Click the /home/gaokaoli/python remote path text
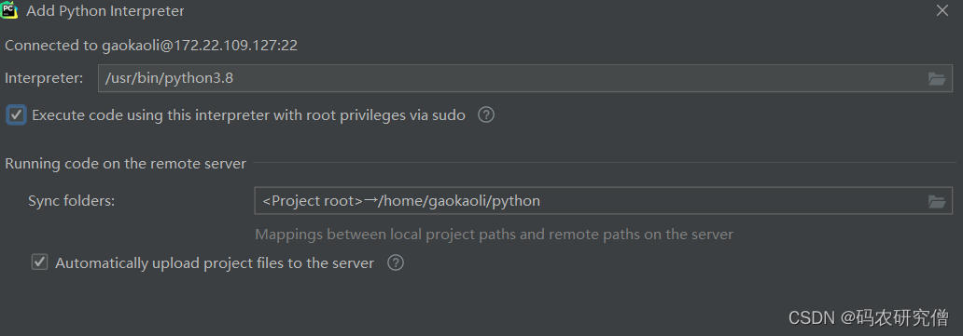The image size is (963, 336). coord(460,201)
